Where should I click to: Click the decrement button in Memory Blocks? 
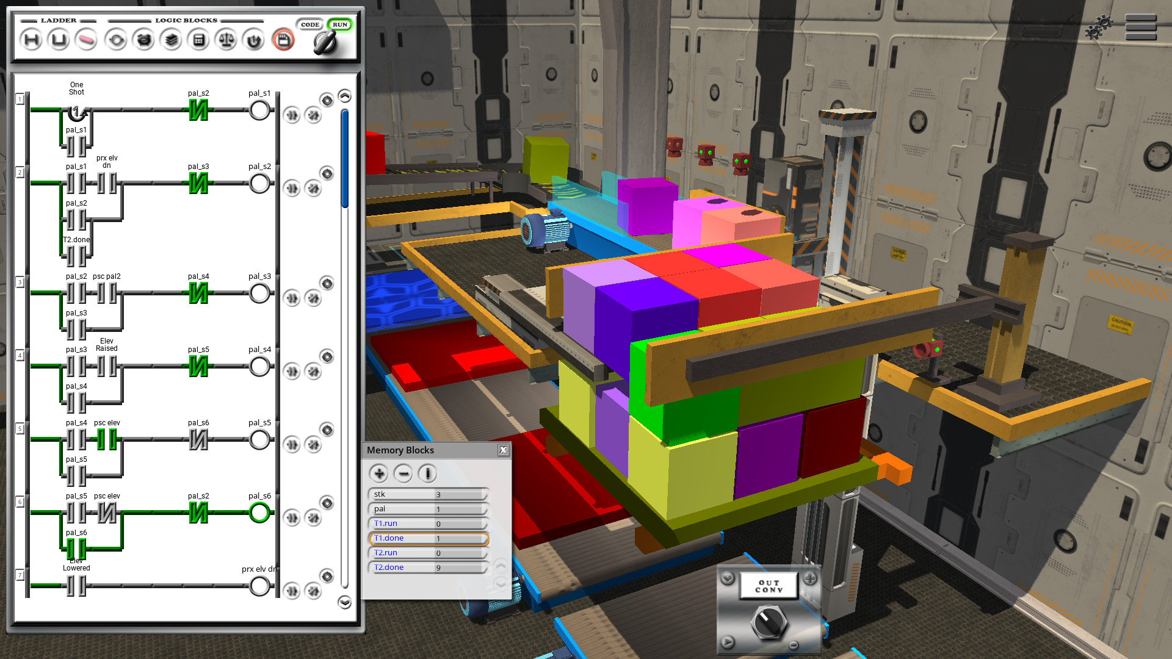tap(401, 473)
